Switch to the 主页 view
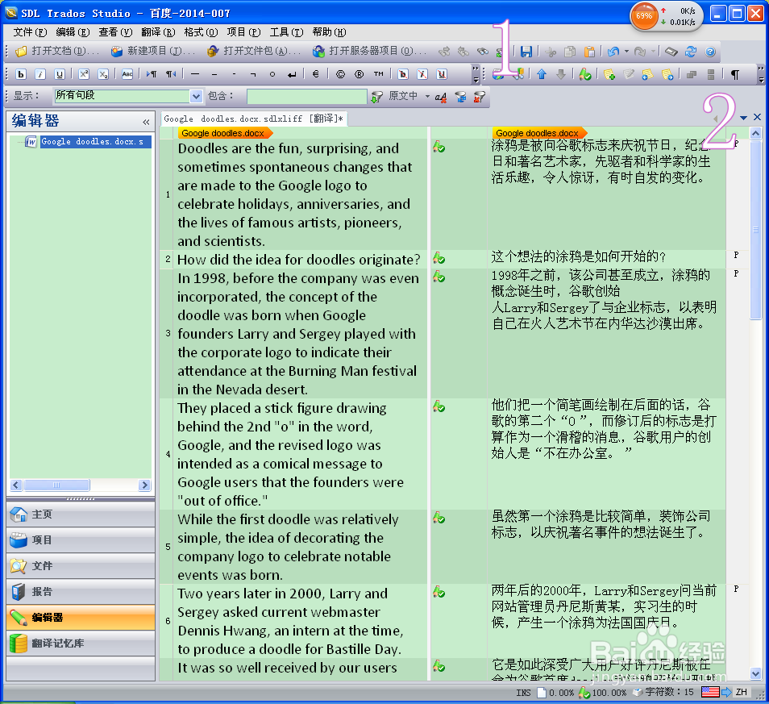This screenshot has width=769, height=704. click(81, 514)
